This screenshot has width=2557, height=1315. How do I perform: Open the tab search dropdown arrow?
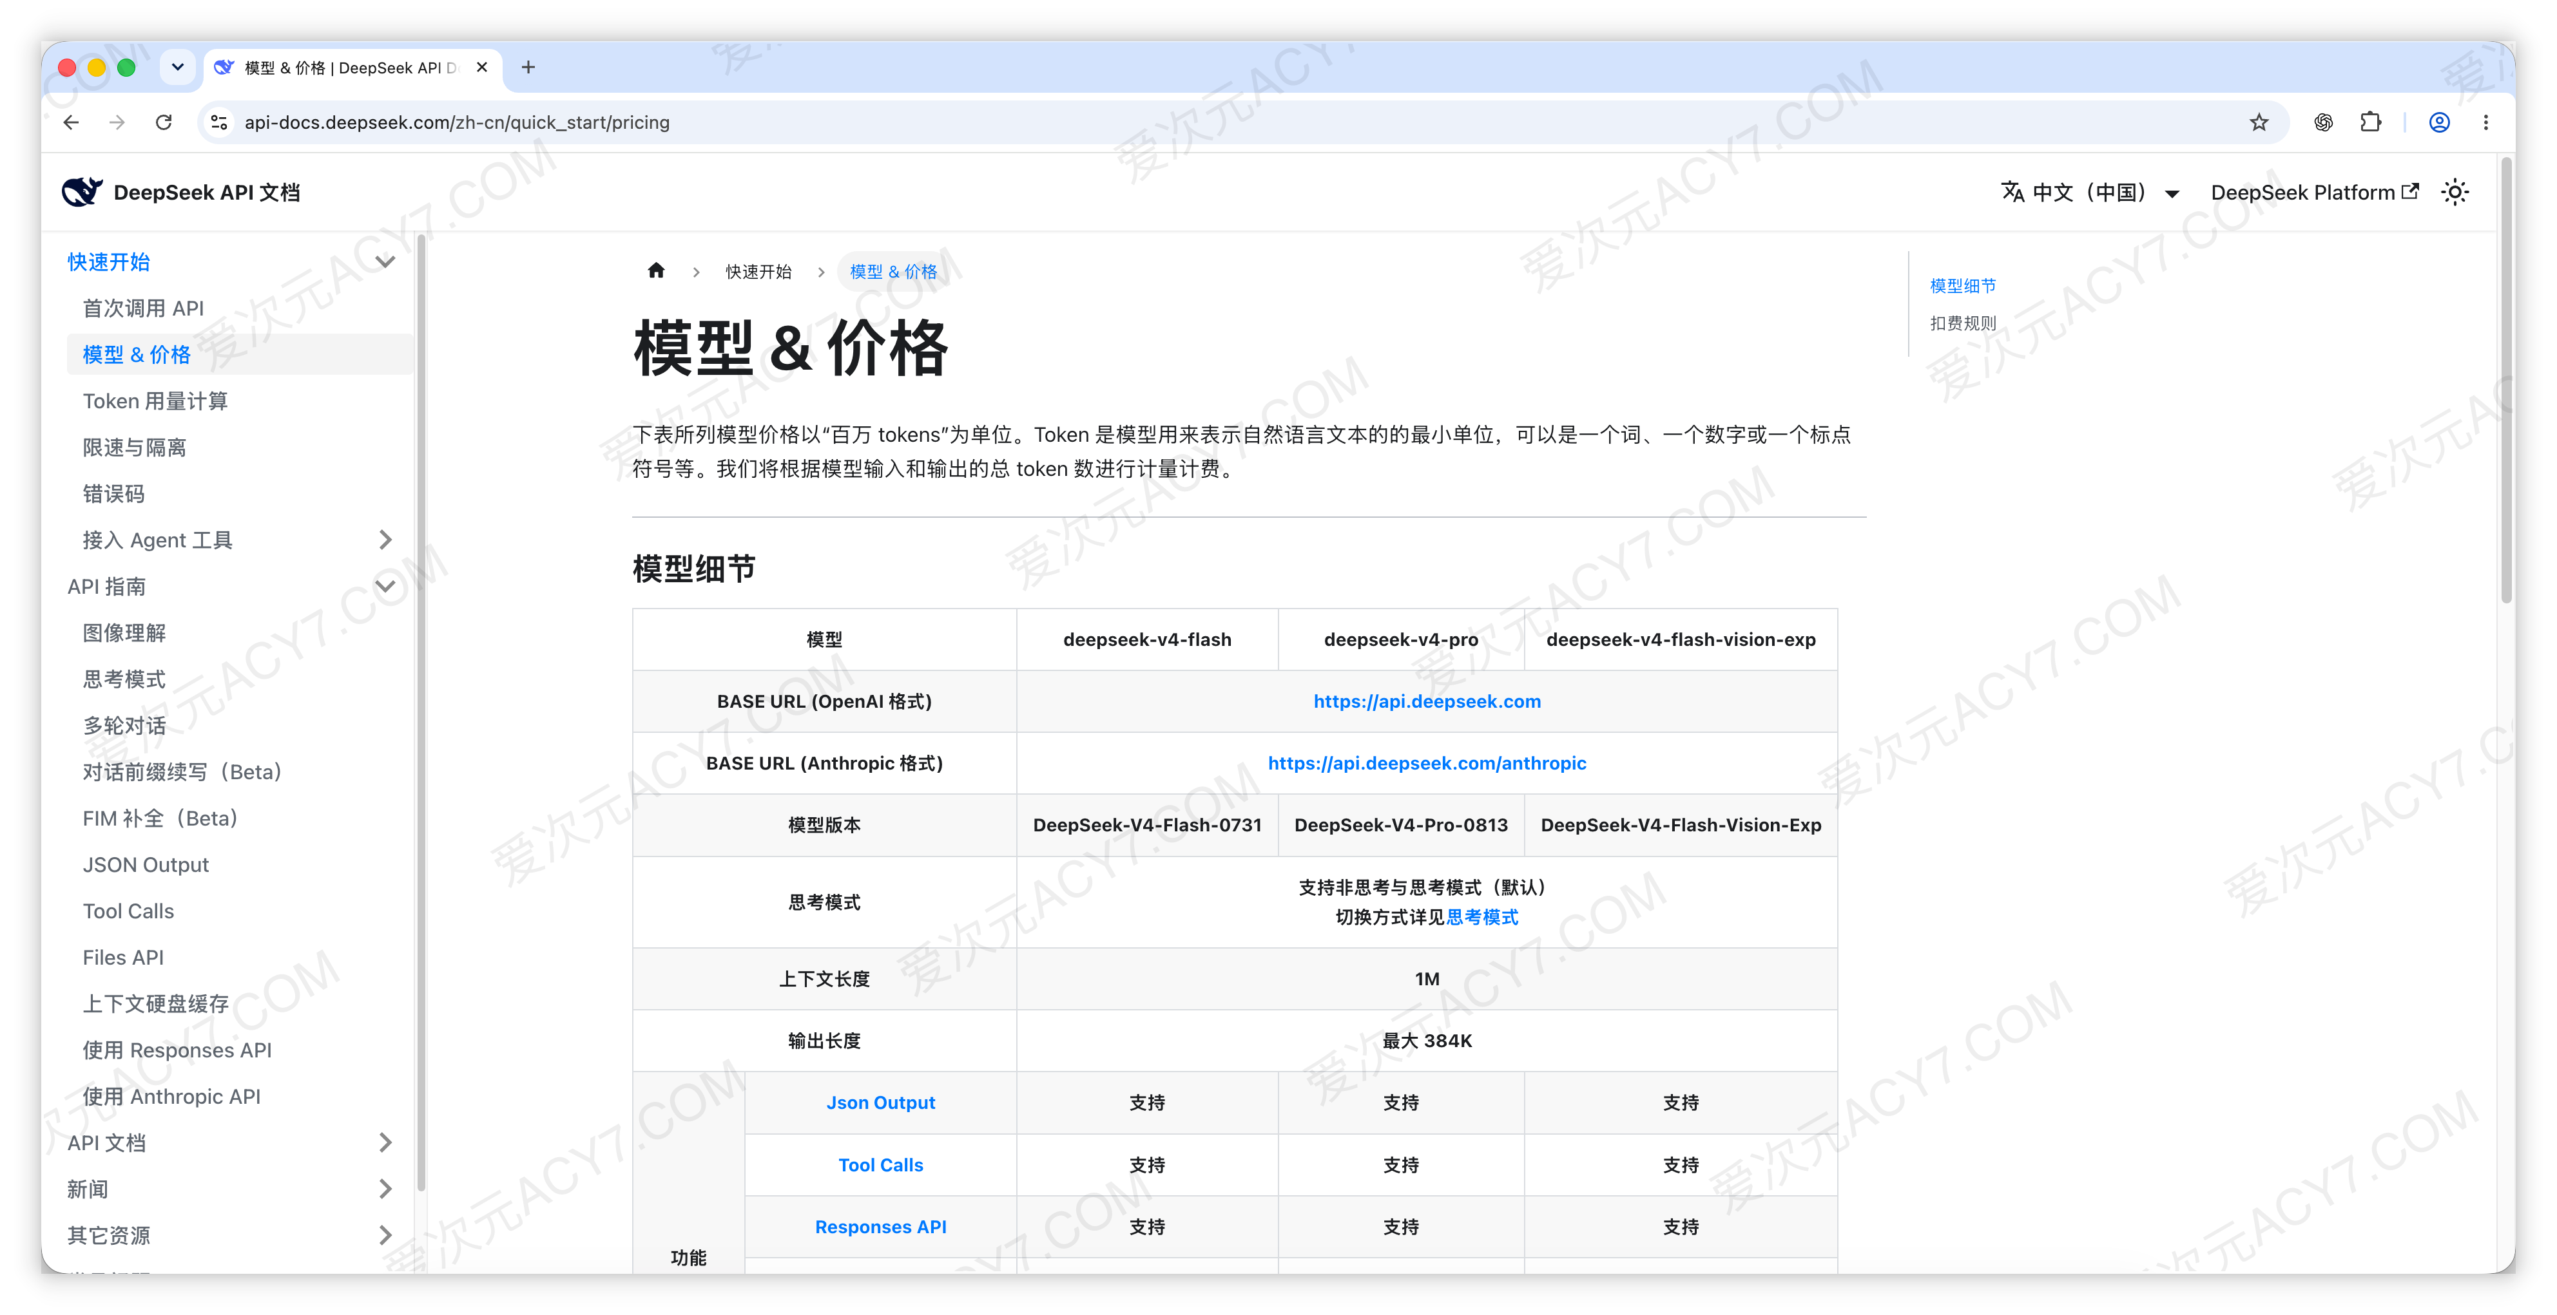(178, 68)
